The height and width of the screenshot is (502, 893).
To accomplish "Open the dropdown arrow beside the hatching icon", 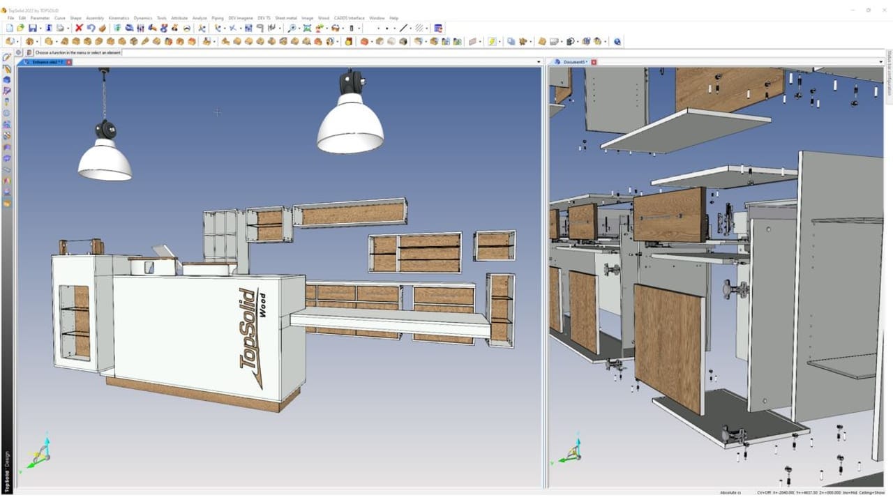I will [427, 29].
